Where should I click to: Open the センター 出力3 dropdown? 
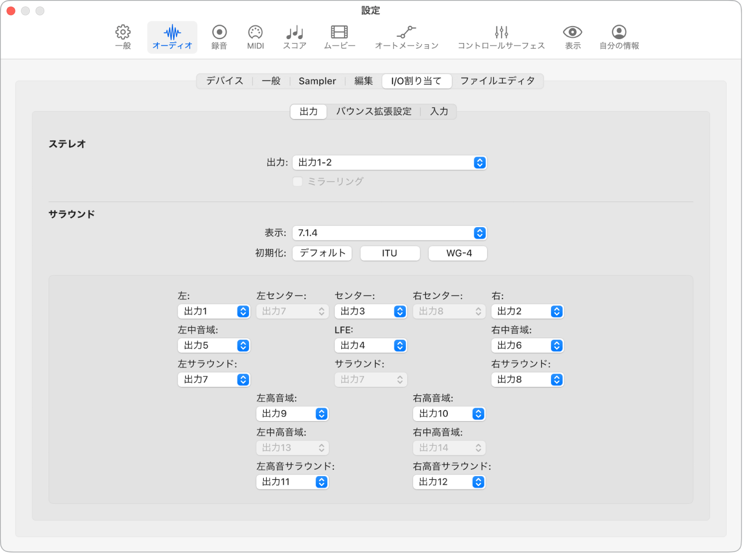(371, 311)
